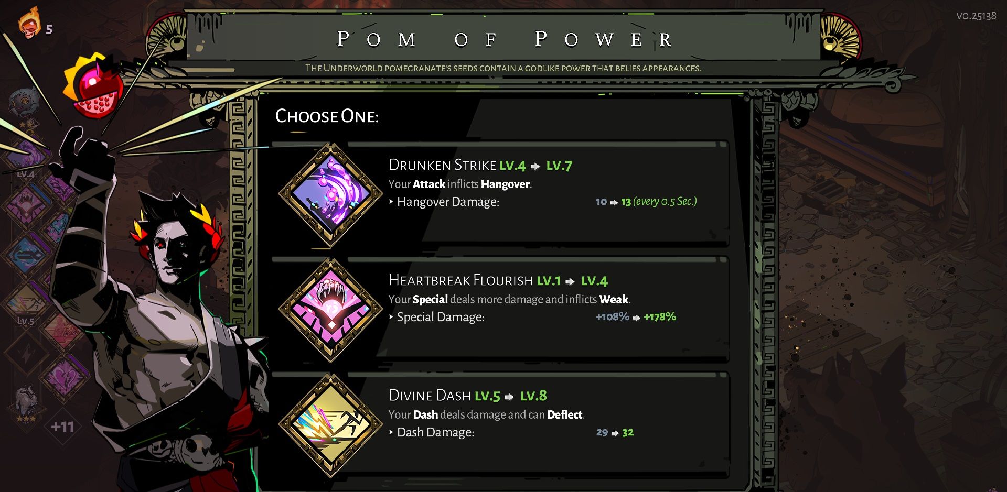Screen dimensions: 1007x492
Task: Click the LV.4 purple boon in sidebar
Action: tap(25, 156)
